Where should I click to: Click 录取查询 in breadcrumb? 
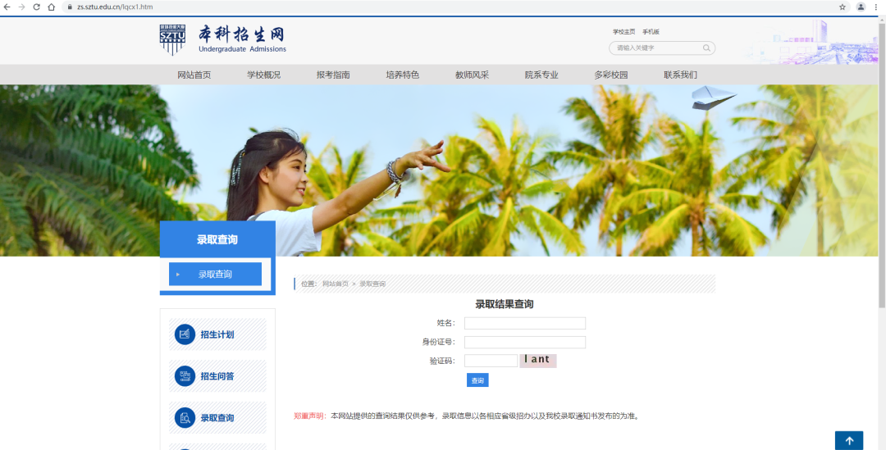tap(373, 284)
